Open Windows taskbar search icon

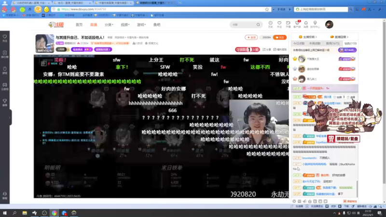tap(14, 213)
